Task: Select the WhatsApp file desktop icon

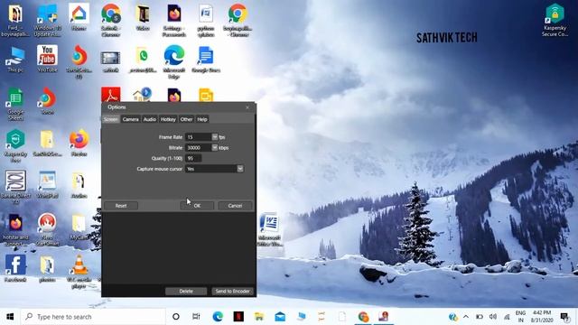Action: pos(143,59)
